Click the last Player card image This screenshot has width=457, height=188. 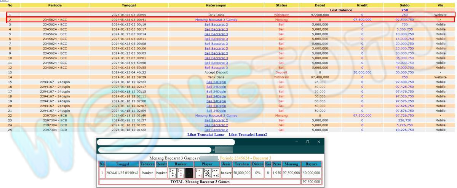(x=216, y=173)
